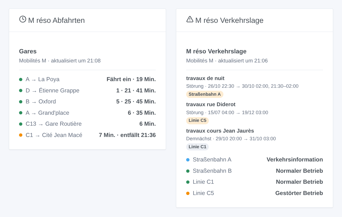Click the warning triangle icon beside Verkehrslage title
The image size is (342, 217).
[190, 19]
